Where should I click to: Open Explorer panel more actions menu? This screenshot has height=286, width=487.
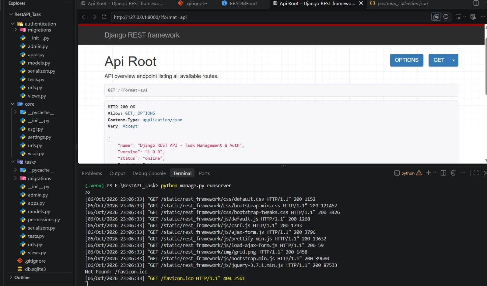tap(70, 3)
